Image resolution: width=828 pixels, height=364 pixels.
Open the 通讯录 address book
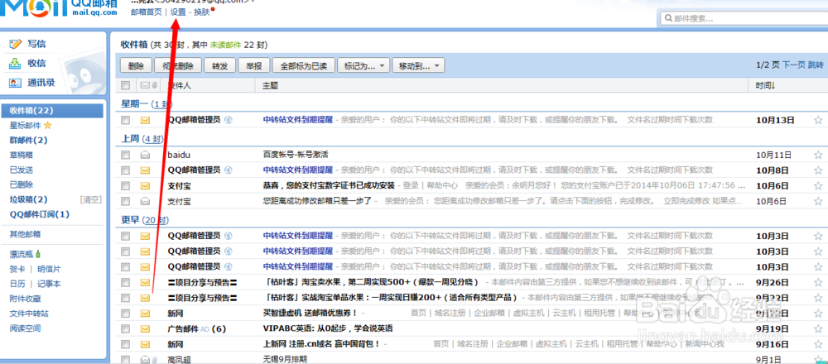click(x=41, y=83)
